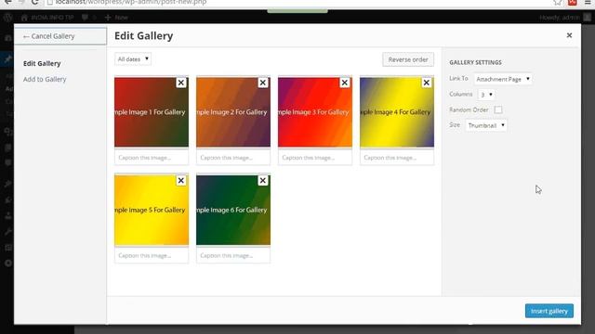Click Reverse order button
The image size is (595, 334).
click(408, 59)
